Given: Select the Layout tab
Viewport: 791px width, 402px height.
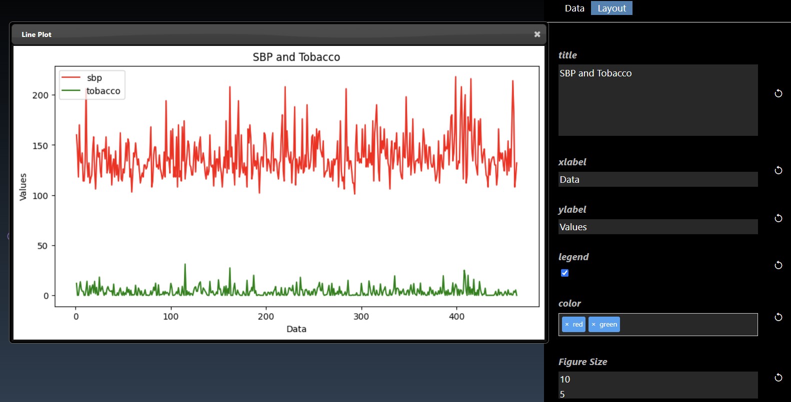Looking at the screenshot, I should point(611,8).
